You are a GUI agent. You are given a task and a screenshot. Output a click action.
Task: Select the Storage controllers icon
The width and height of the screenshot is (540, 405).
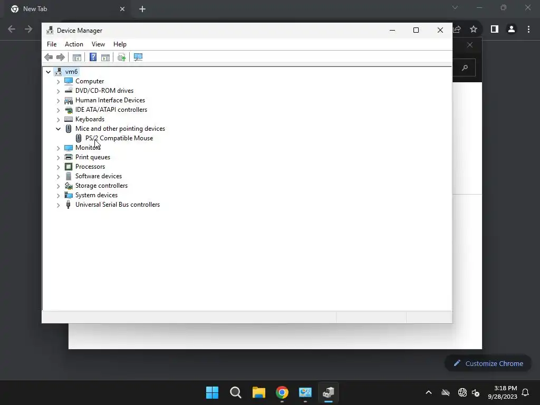pyautogui.click(x=69, y=186)
